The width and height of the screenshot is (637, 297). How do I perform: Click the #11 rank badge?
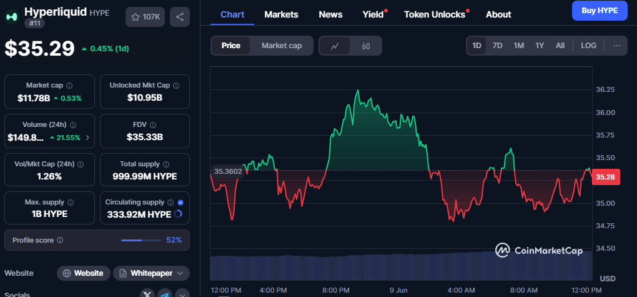[34, 23]
